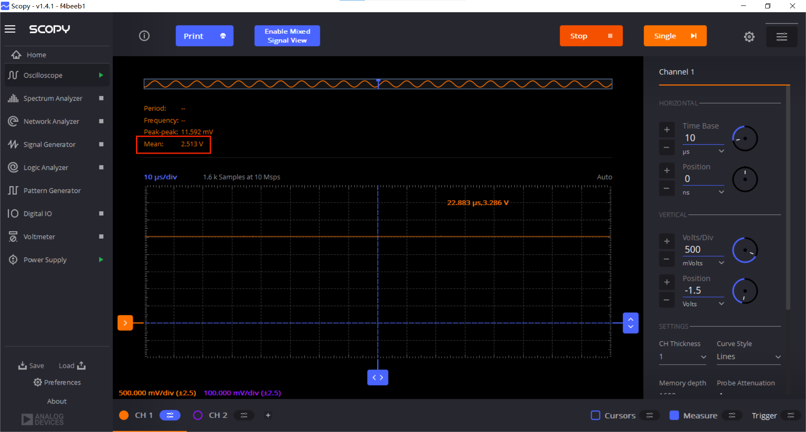Open Time Base unit dropdown (µs)
Image resolution: width=806 pixels, height=432 pixels.
coord(703,151)
